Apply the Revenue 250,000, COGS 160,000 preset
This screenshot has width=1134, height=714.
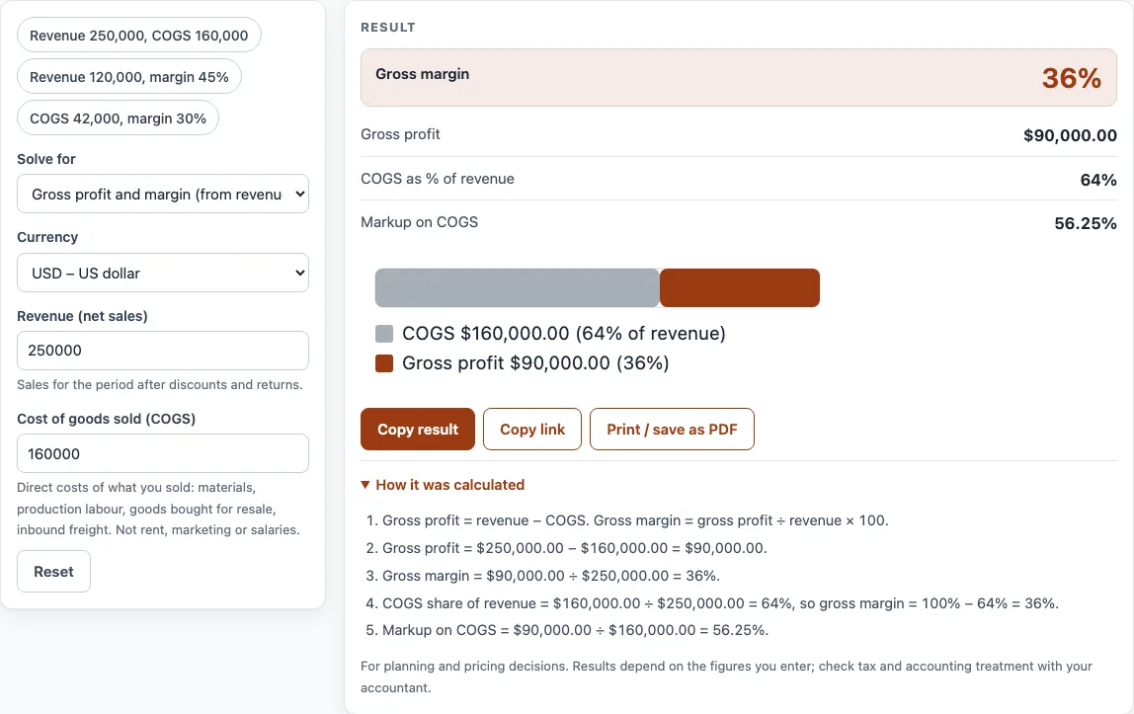click(139, 35)
